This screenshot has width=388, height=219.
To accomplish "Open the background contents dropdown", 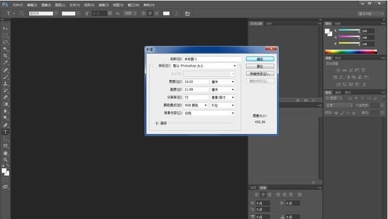I will [209, 113].
